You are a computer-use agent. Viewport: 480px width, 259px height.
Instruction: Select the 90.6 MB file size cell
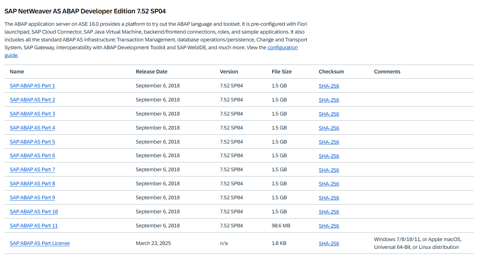pos(281,226)
